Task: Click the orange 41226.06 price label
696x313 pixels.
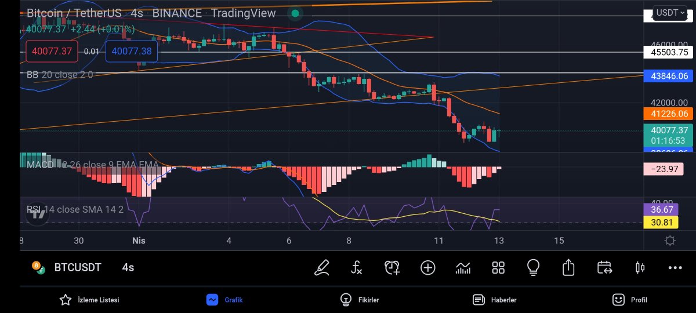Action: [668, 114]
